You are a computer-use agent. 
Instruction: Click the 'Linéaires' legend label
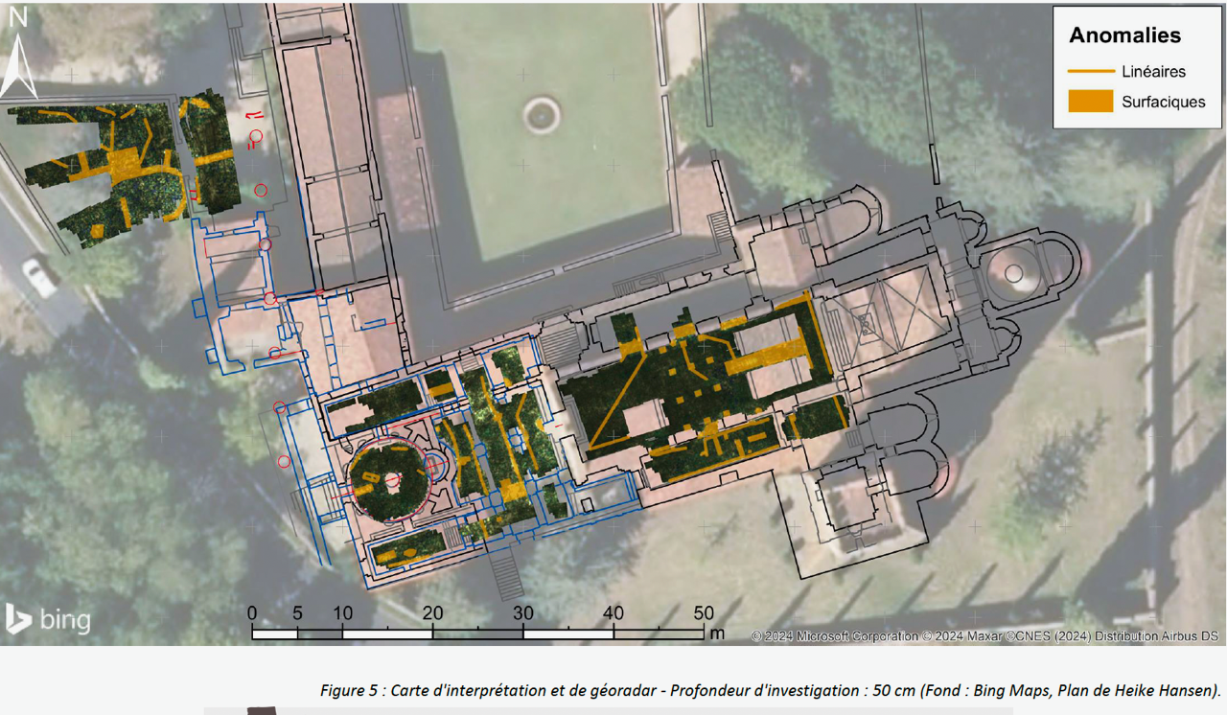coord(1153,72)
